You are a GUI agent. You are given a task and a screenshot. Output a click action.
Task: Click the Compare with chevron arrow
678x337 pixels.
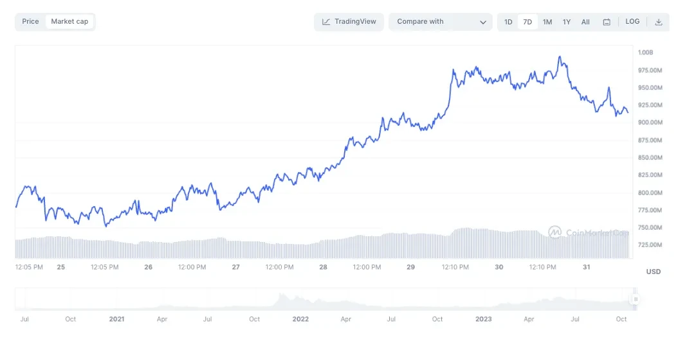483,22
